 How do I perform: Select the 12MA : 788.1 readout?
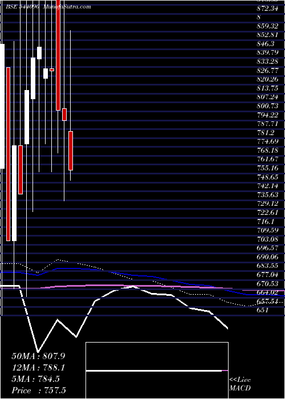pos(38,368)
